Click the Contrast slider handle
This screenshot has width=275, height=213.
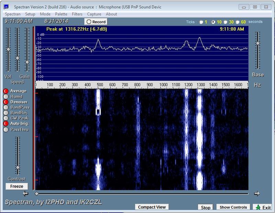[18, 168]
